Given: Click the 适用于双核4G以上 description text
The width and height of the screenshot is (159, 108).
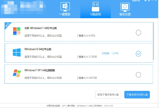Looking at the screenshot, I should click(43, 35).
